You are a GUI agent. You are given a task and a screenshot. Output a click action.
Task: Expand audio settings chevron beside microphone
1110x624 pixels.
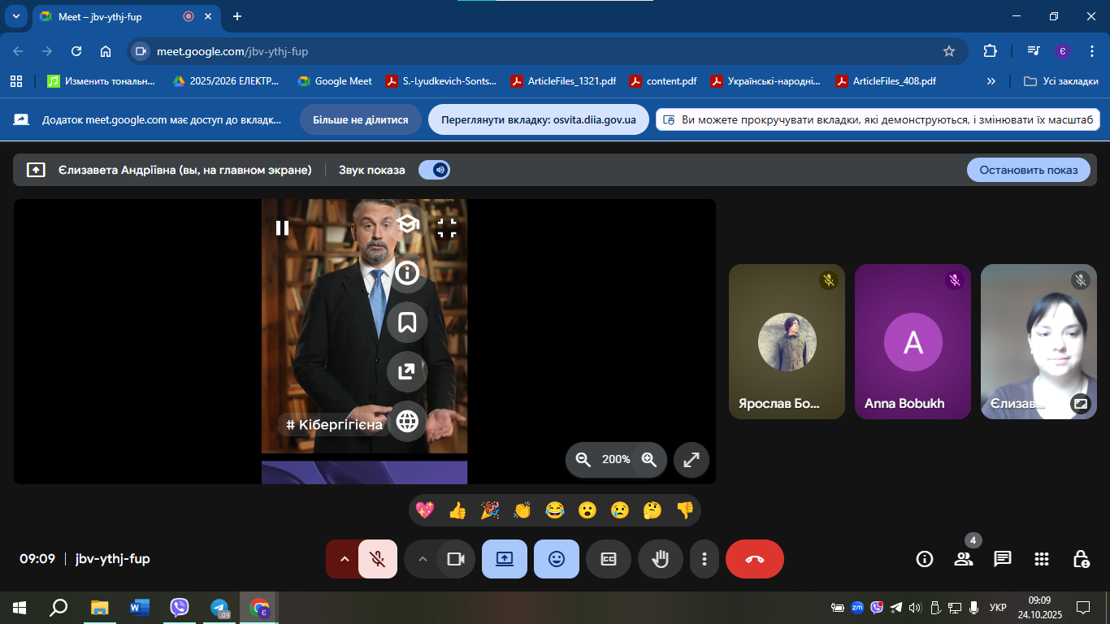tap(344, 559)
